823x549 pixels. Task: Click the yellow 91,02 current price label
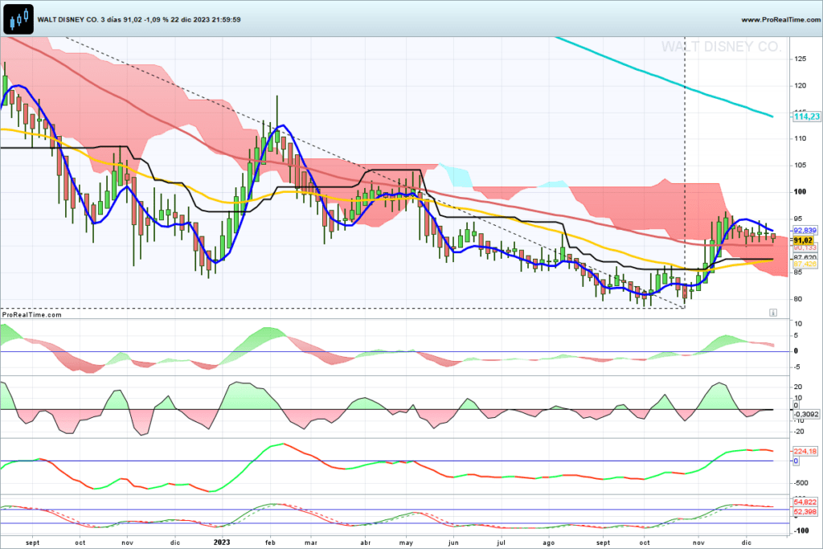pyautogui.click(x=804, y=240)
